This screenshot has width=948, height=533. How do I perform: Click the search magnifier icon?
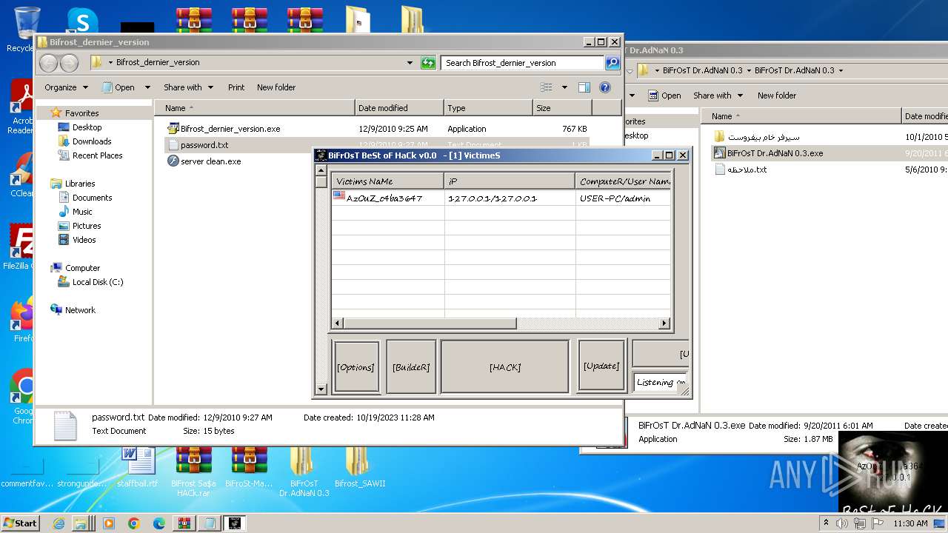[612, 63]
